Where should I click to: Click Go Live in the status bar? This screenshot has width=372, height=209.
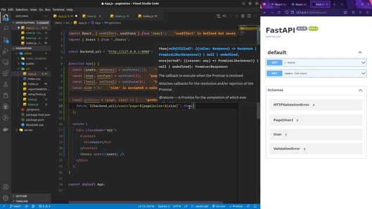point(219,207)
